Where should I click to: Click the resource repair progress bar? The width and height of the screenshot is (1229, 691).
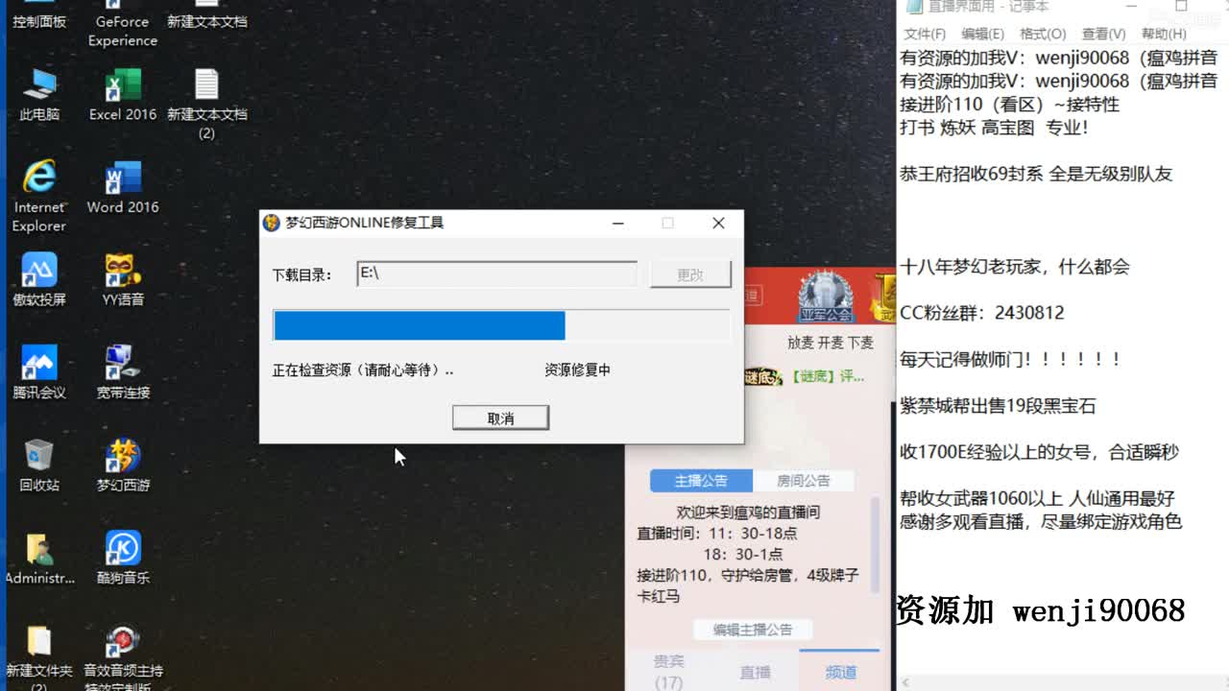(x=502, y=325)
